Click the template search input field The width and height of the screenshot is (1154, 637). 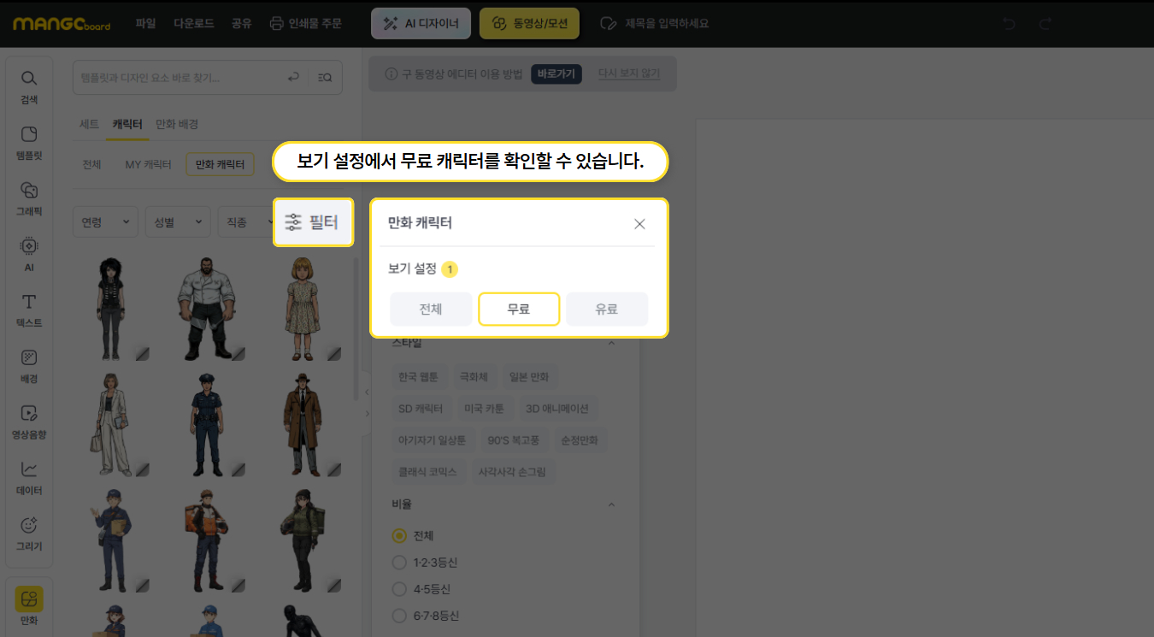tap(180, 77)
